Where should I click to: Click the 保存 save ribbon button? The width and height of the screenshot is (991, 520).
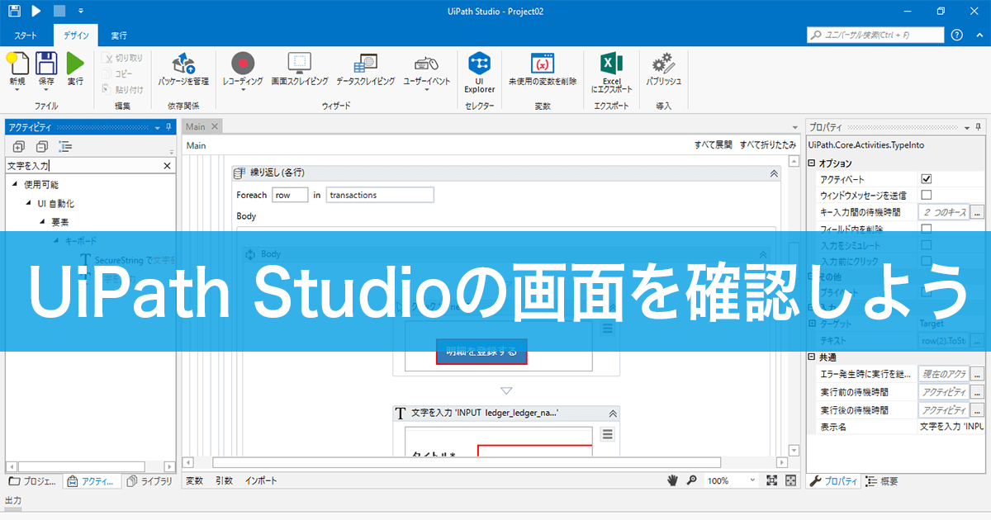46,69
